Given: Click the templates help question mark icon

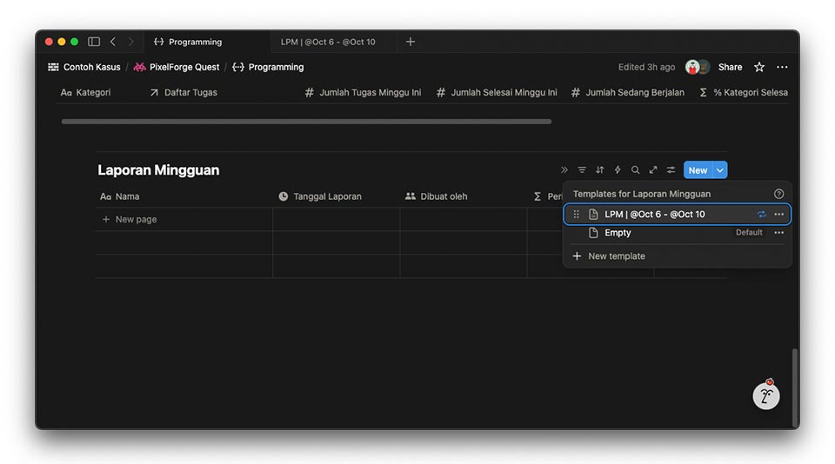Looking at the screenshot, I should pos(778,195).
